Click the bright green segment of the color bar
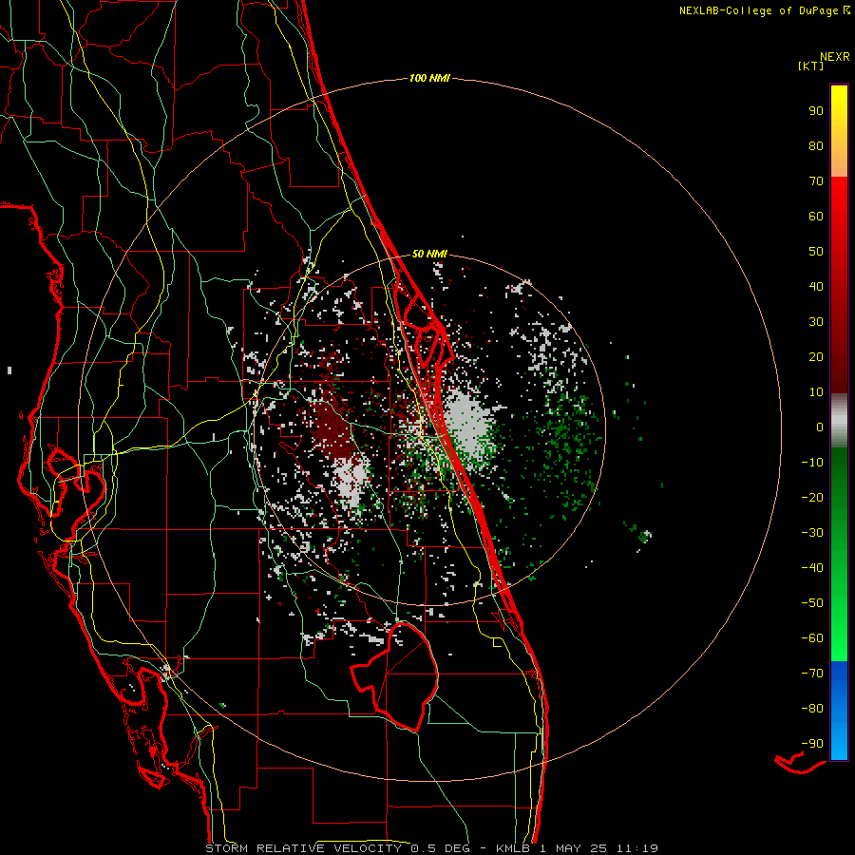This screenshot has width=855, height=855. pyautogui.click(x=839, y=627)
